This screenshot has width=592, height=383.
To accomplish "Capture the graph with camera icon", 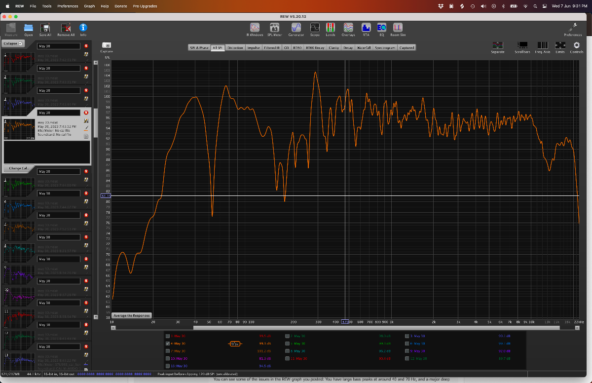I will [107, 46].
